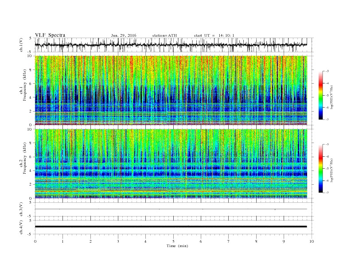
Task: Click time axis tick label "7"
Action: (229, 241)
